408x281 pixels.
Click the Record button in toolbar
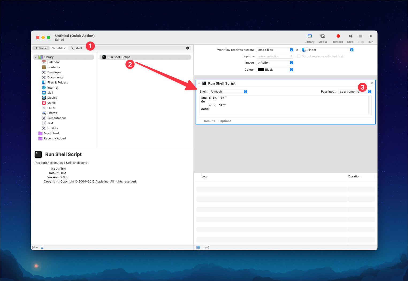[x=338, y=36]
